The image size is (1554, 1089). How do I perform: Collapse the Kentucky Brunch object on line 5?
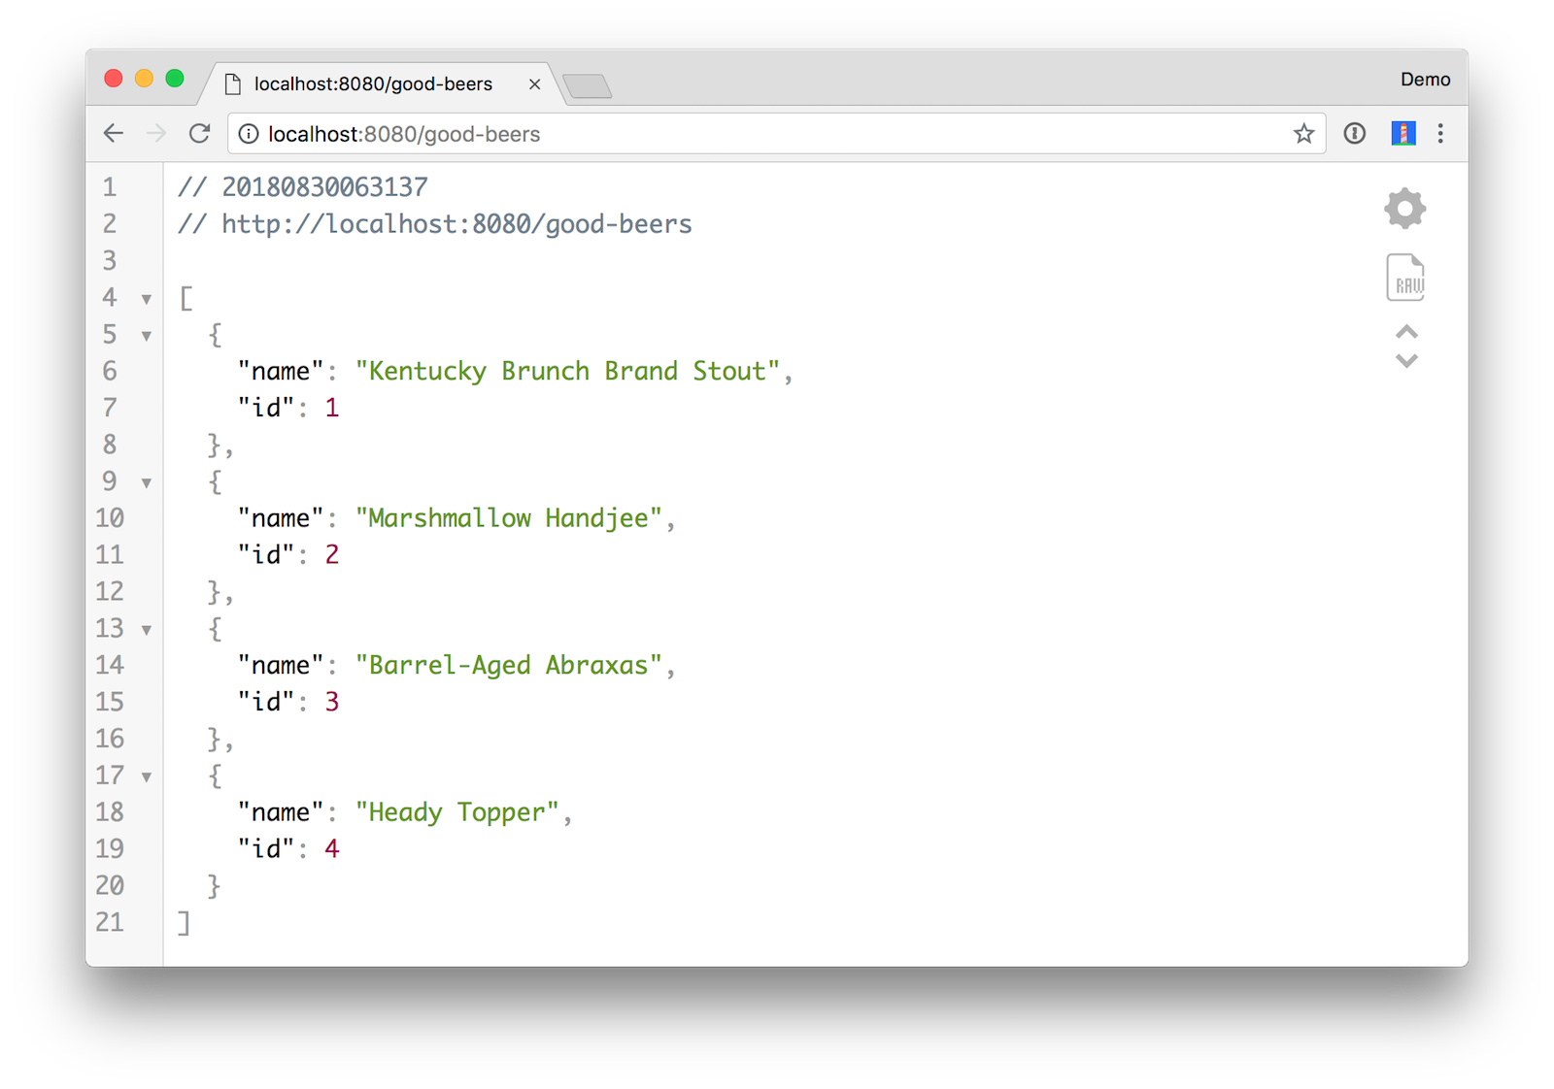coord(147,336)
